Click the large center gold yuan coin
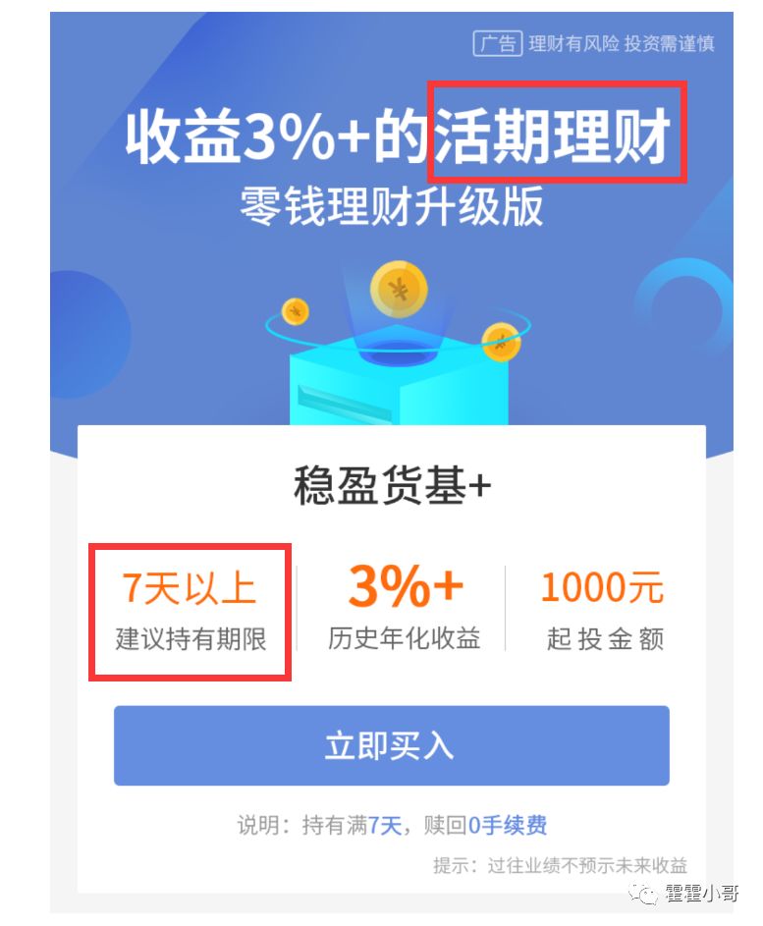Screen dimensions: 763x926 pyautogui.click(x=399, y=290)
